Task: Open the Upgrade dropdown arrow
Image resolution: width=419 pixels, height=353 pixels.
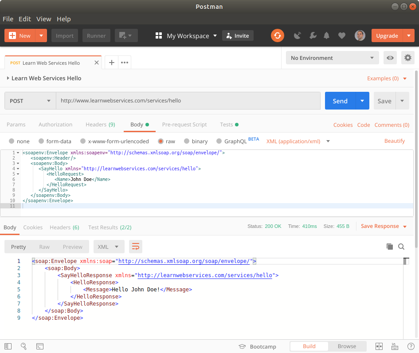Action: (408, 35)
